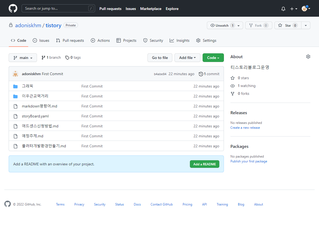Switch to the repository Pull requests tab

click(x=70, y=40)
